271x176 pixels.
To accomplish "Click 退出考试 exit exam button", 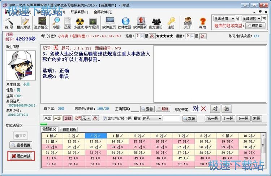I will 21,156.
